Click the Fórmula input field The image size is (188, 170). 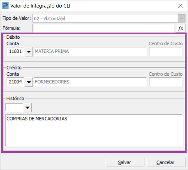tap(103, 28)
